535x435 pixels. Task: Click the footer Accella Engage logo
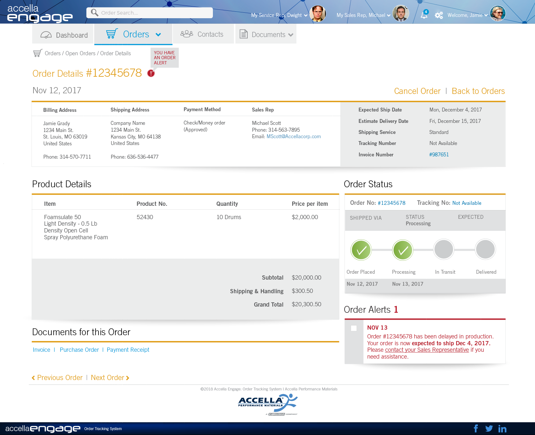click(x=43, y=429)
